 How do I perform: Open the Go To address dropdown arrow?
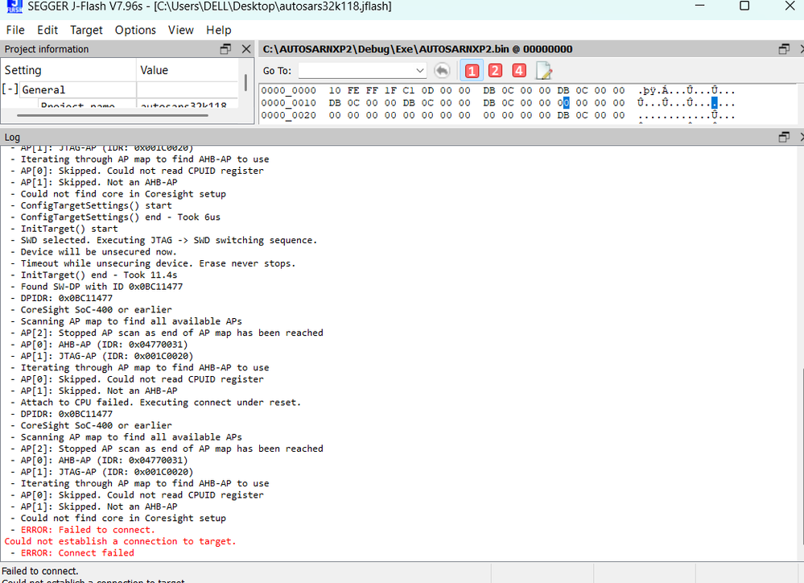coord(420,70)
